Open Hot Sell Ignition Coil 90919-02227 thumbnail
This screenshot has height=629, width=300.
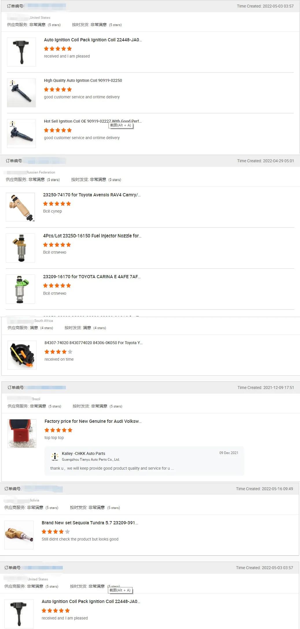tap(21, 134)
